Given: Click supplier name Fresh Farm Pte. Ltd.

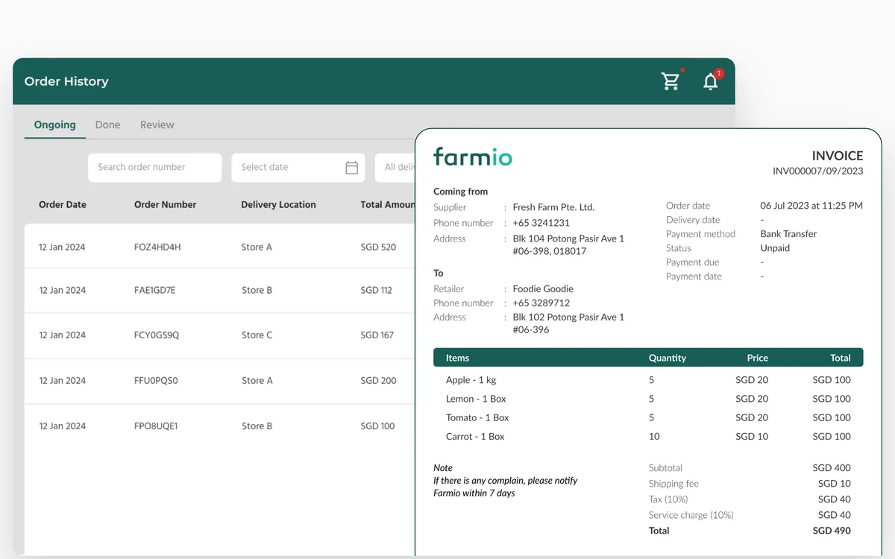Looking at the screenshot, I should [553, 207].
